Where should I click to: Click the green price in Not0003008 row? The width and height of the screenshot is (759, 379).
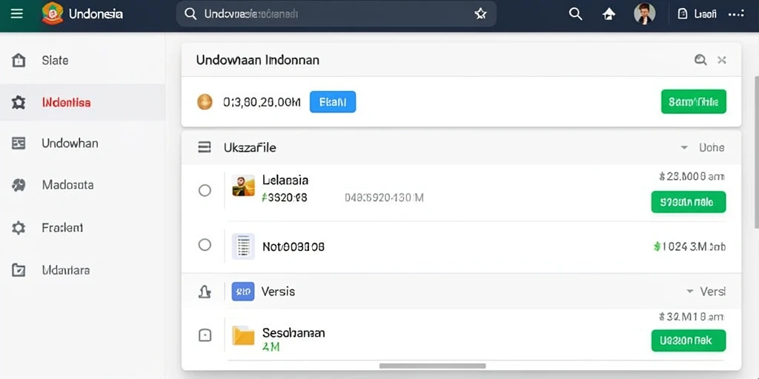(689, 247)
